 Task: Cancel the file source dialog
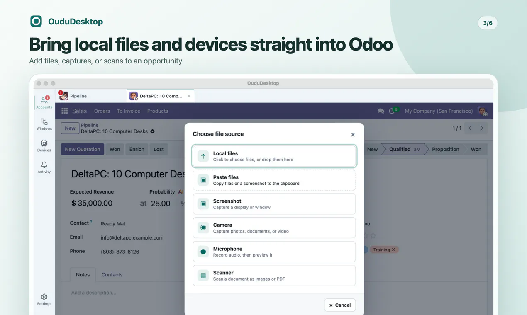tap(340, 305)
